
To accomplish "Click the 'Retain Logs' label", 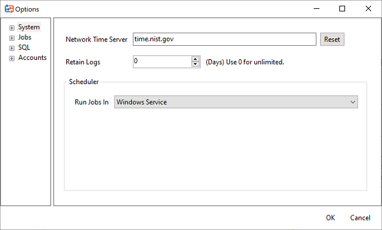I will point(83,62).
